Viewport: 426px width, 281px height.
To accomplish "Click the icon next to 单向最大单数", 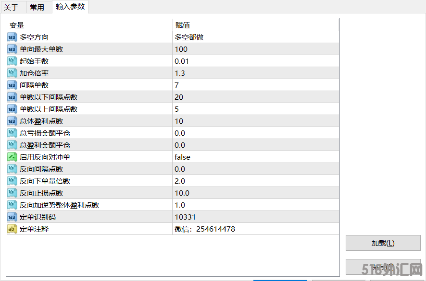I will click(13, 49).
